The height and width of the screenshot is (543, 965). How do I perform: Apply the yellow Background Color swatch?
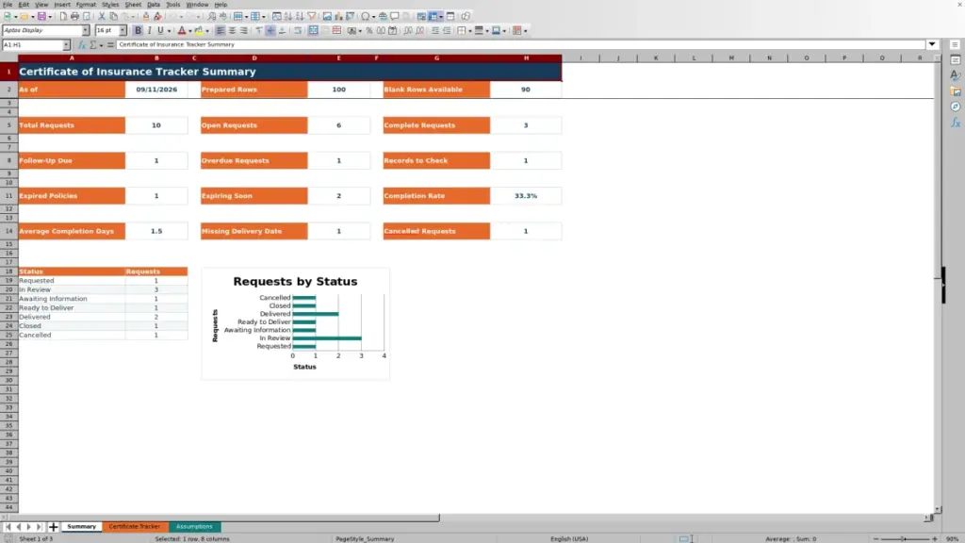click(199, 30)
